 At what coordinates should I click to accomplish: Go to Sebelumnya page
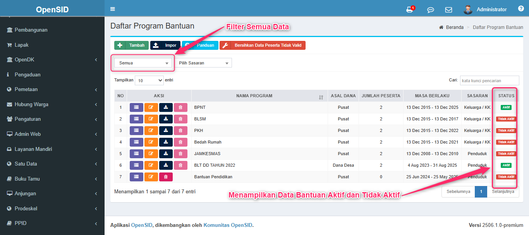tap(459, 192)
